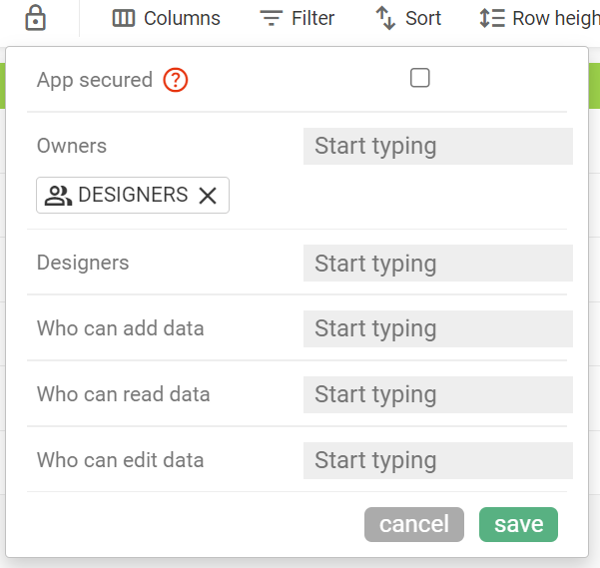Image resolution: width=600 pixels, height=568 pixels.
Task: Enable the App secured checkbox
Action: [x=419, y=78]
